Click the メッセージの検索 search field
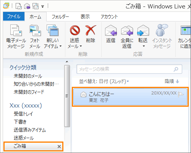 (129, 69)
